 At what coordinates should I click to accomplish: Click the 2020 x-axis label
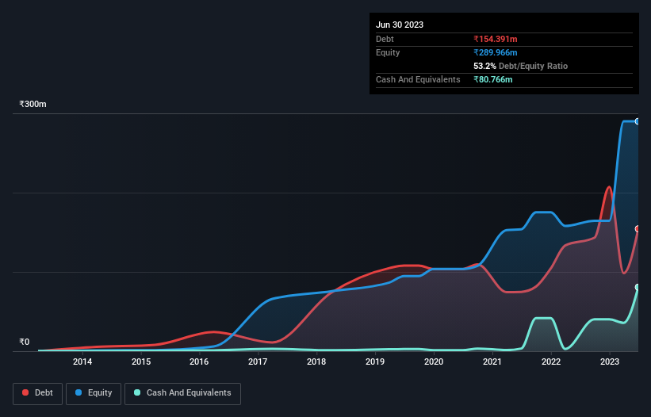pos(434,362)
